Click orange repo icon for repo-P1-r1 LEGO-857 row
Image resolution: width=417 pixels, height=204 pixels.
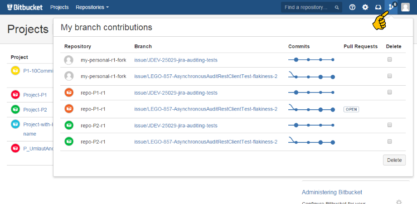click(x=69, y=109)
